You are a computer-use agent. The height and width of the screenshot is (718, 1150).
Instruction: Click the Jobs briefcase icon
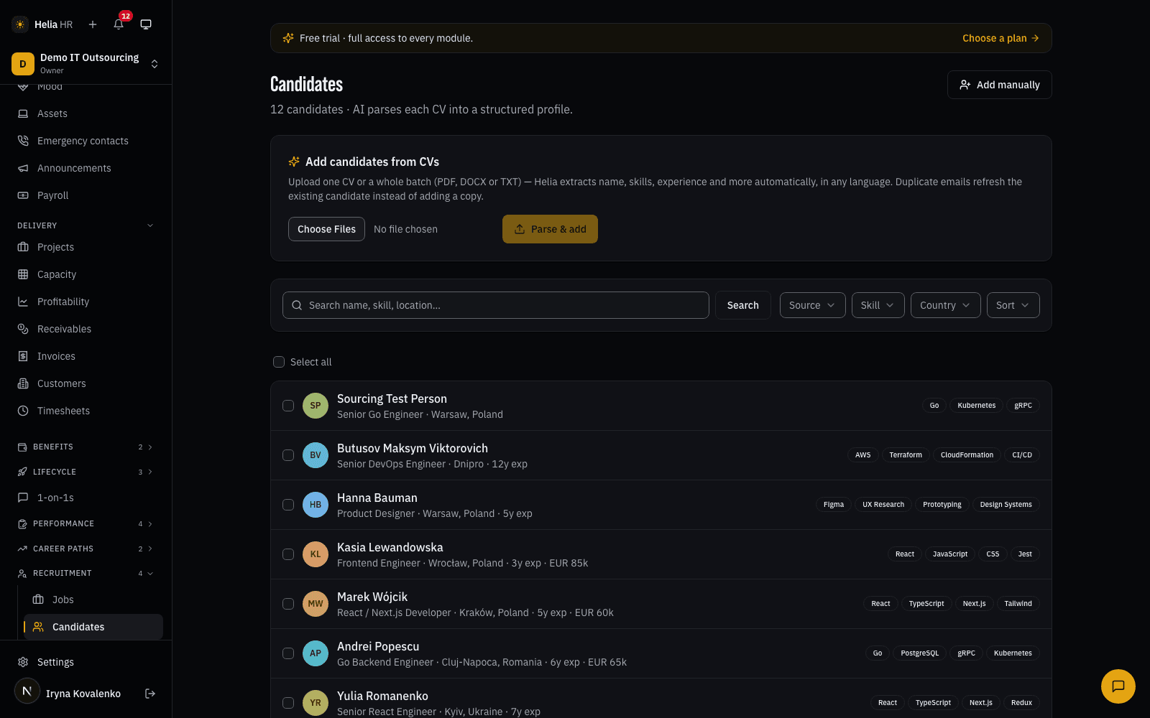point(38,600)
